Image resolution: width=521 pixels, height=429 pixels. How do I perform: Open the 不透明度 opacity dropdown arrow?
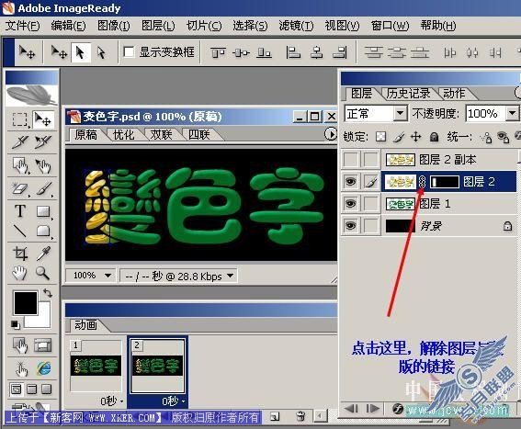513,114
